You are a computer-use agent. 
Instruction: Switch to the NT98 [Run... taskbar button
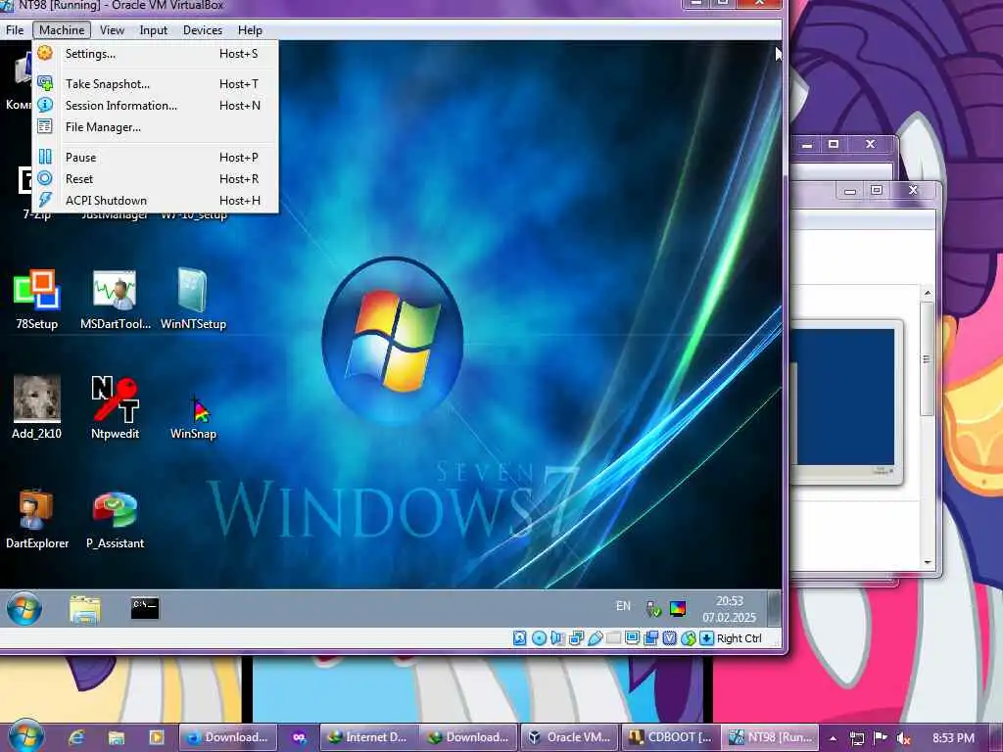772,737
